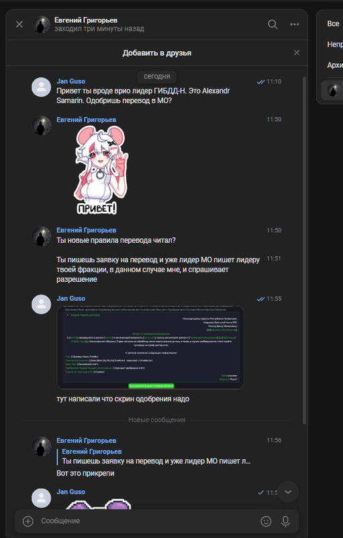Jump to latest messages with down chevron

288,492
